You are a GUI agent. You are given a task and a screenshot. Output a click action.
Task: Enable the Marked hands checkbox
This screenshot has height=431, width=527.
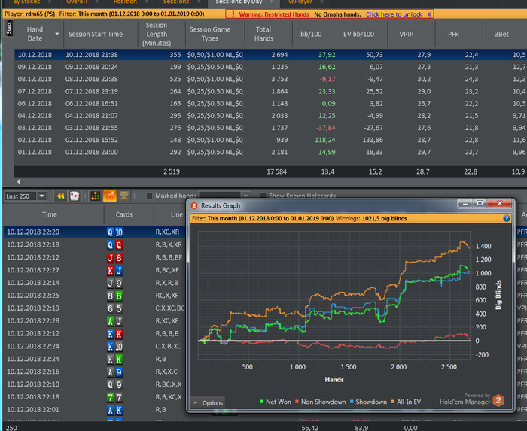149,196
